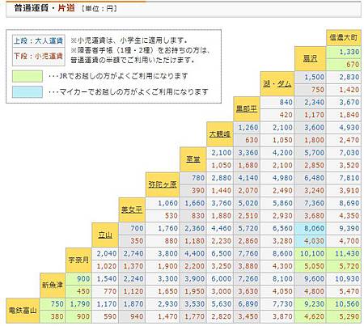Viewport: 364px width, 326px height.
Task: Click the 黒部平 station link
Action: click(x=247, y=109)
